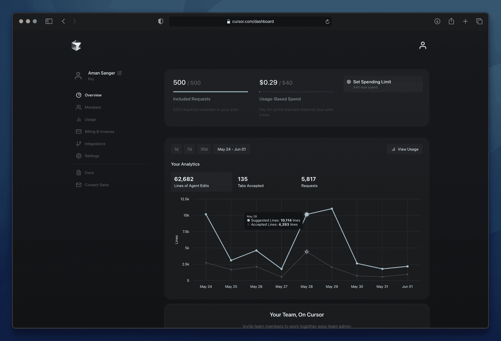501x341 pixels.
Task: Click the privacy shield icon
Action: click(161, 21)
